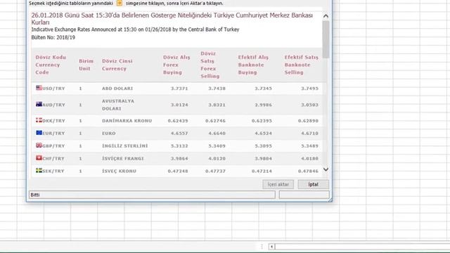Screen dimensions: 450x253
Task: Click the Indicative Exchange Rates English subtitle
Action: click(x=135, y=30)
